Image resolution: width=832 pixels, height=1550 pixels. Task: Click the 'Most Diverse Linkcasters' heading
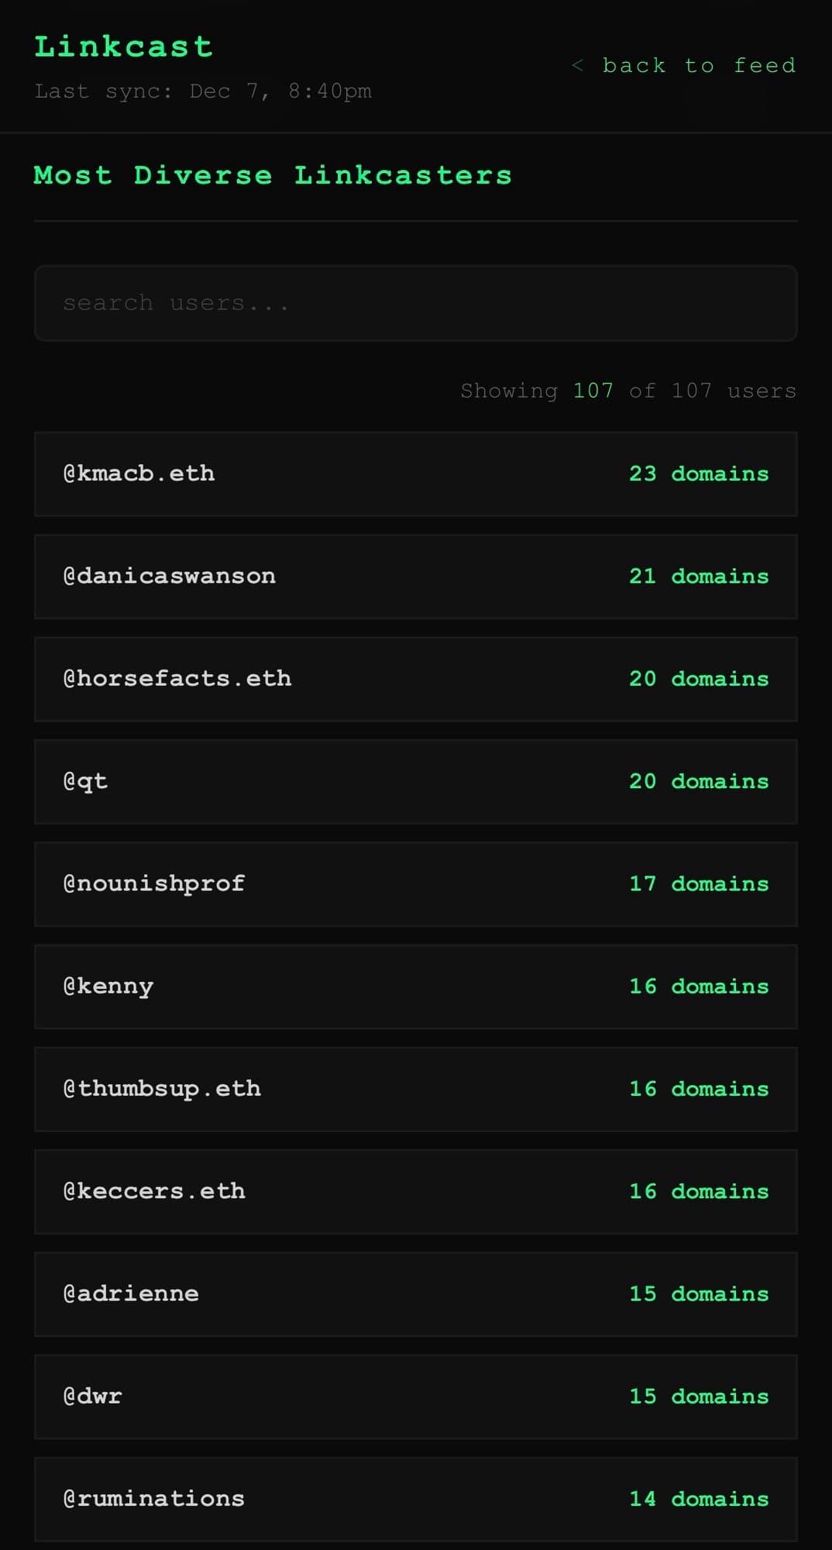[x=273, y=175]
